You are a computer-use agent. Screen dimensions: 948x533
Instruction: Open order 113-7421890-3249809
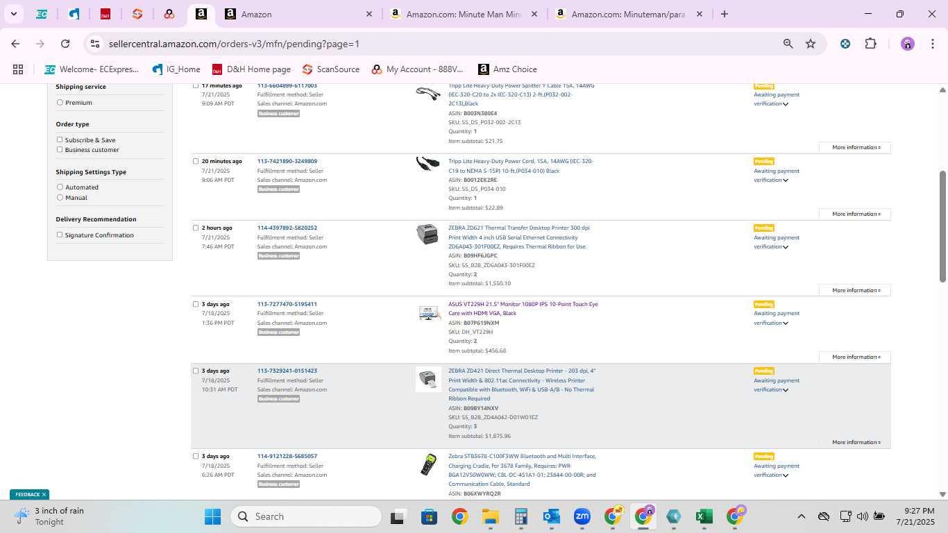click(x=287, y=161)
